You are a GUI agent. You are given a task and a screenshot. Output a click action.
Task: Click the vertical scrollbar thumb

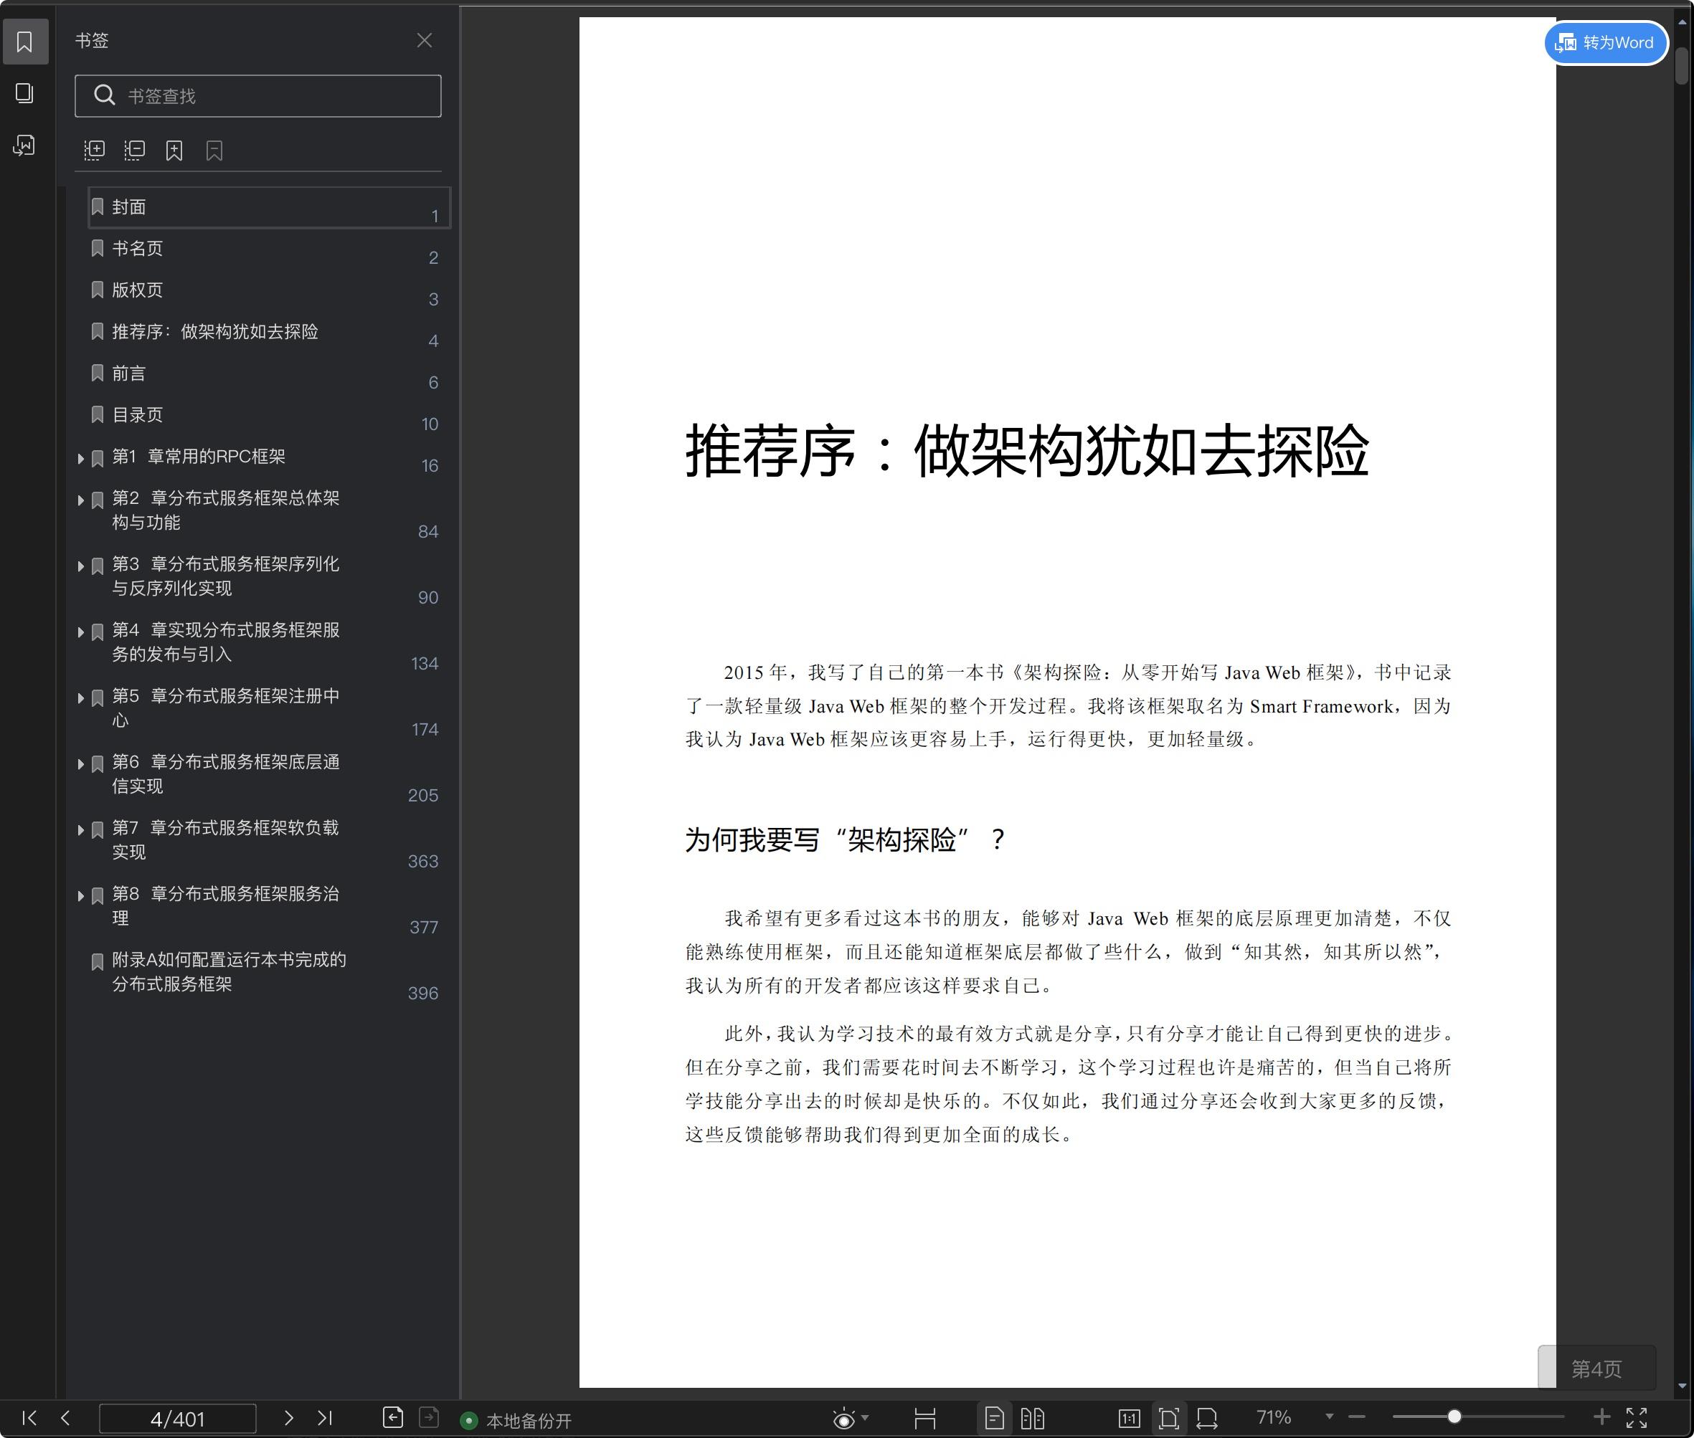tap(1682, 66)
